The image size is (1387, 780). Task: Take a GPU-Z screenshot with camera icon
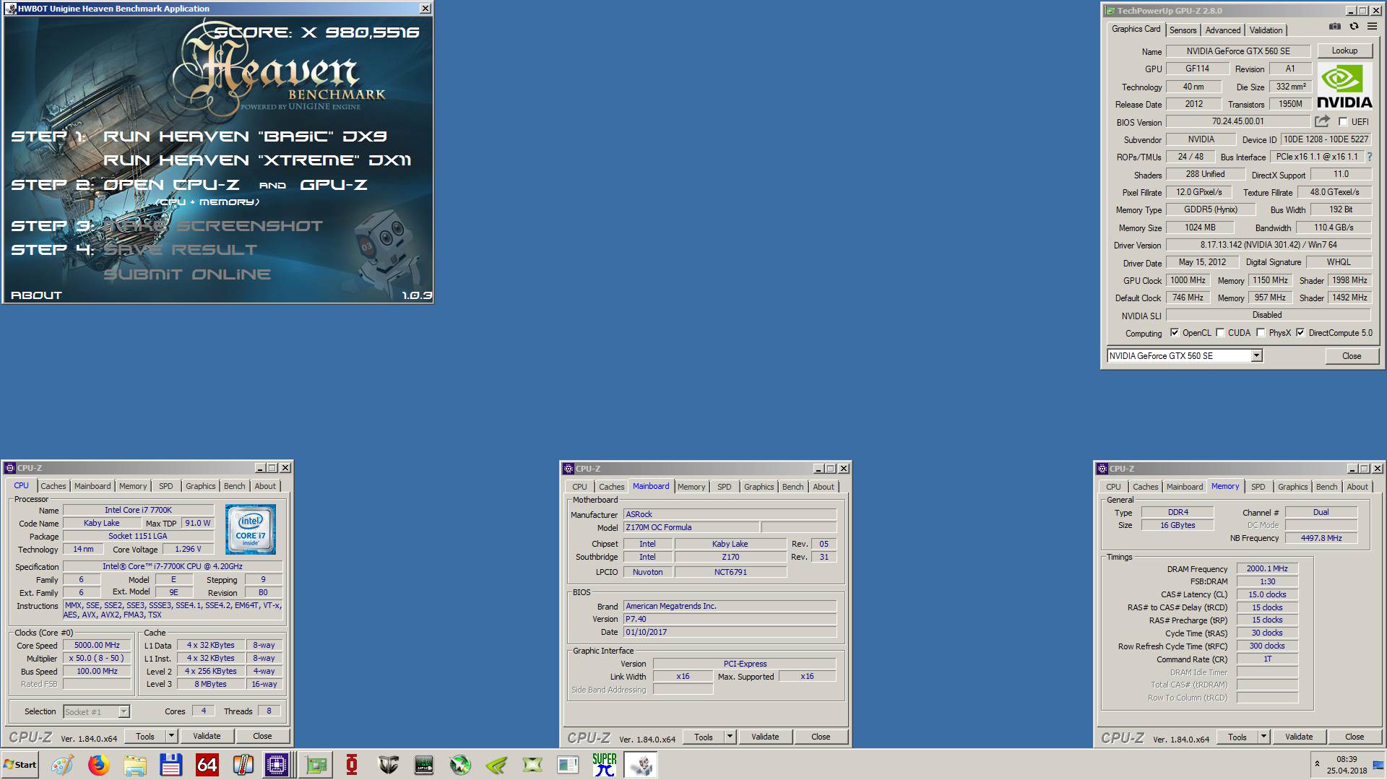(x=1334, y=27)
